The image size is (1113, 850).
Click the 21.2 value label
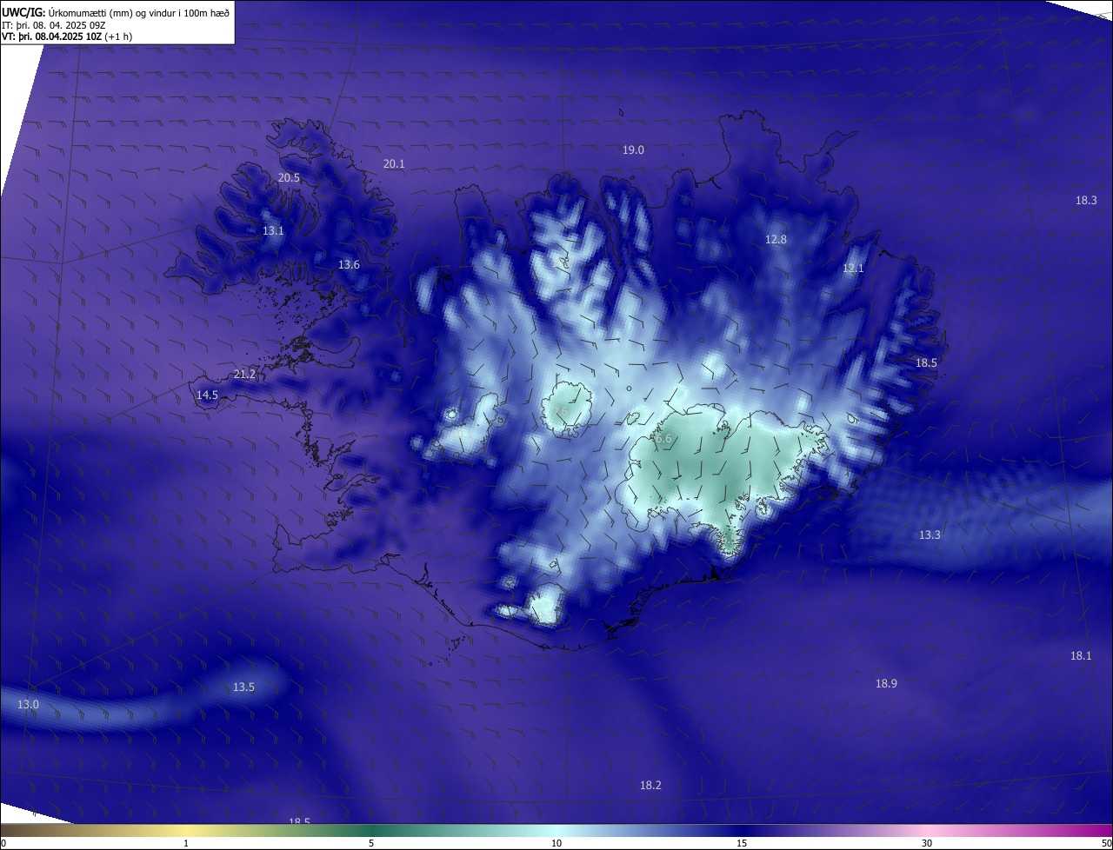[245, 374]
